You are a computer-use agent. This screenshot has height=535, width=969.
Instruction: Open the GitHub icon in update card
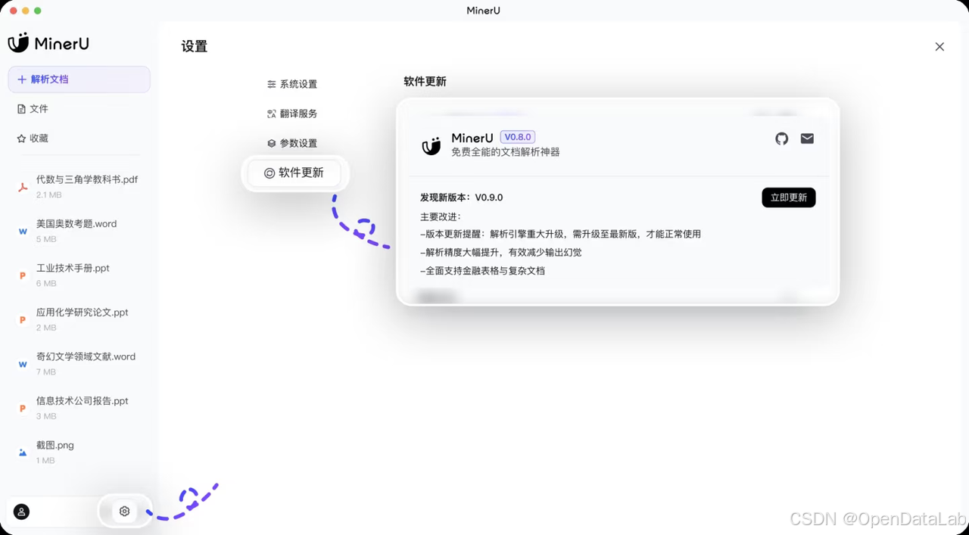point(782,138)
